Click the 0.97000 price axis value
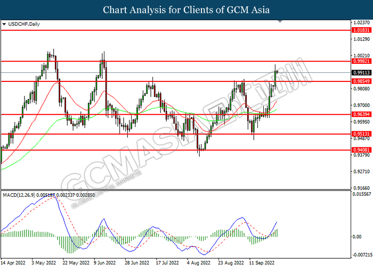This screenshot has height=266, width=373. click(362, 105)
